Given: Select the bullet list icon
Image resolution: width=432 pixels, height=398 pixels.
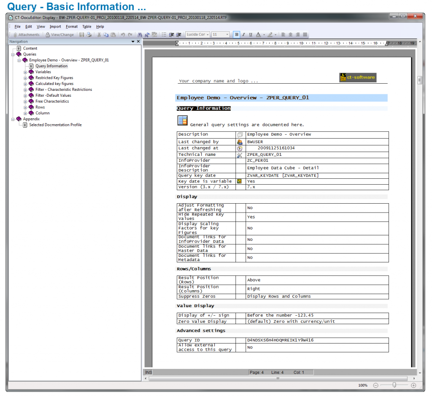Looking at the screenshot, I should click(x=165, y=35).
